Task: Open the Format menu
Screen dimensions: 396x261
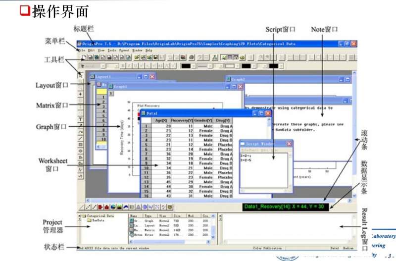Action: [x=124, y=51]
